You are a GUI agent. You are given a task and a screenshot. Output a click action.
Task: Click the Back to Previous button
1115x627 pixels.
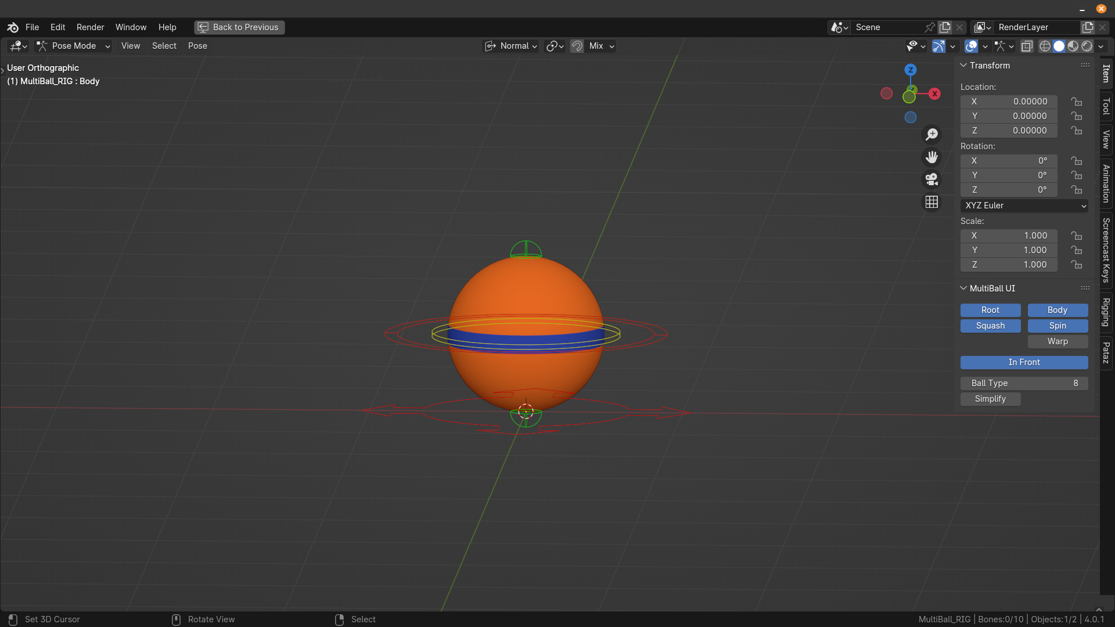[239, 27]
